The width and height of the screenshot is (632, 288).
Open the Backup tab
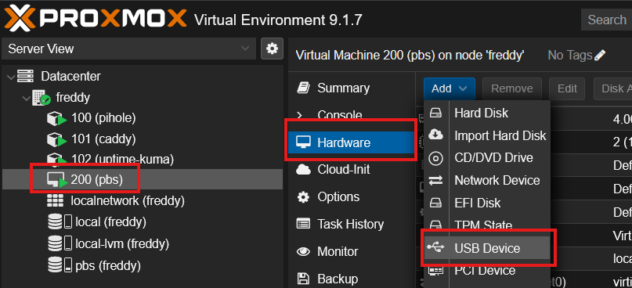point(338,279)
